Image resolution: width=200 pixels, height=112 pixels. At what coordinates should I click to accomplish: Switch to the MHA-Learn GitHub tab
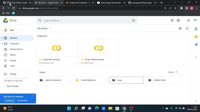[17, 3]
